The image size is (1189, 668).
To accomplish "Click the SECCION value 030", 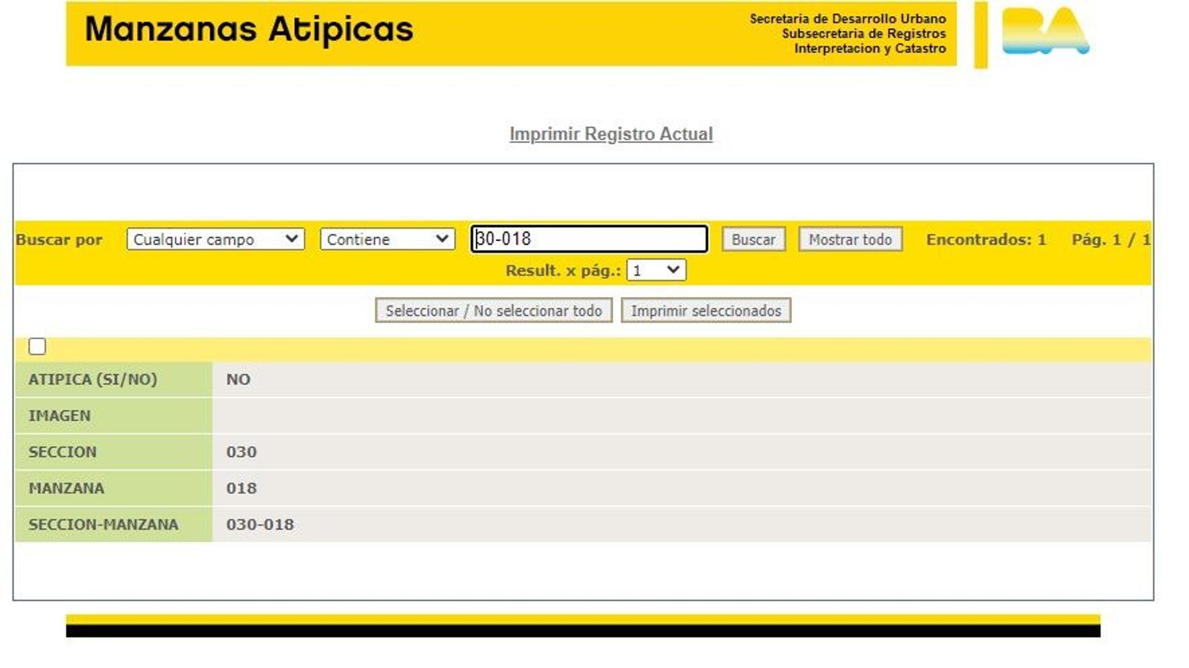I will pos(241,452).
